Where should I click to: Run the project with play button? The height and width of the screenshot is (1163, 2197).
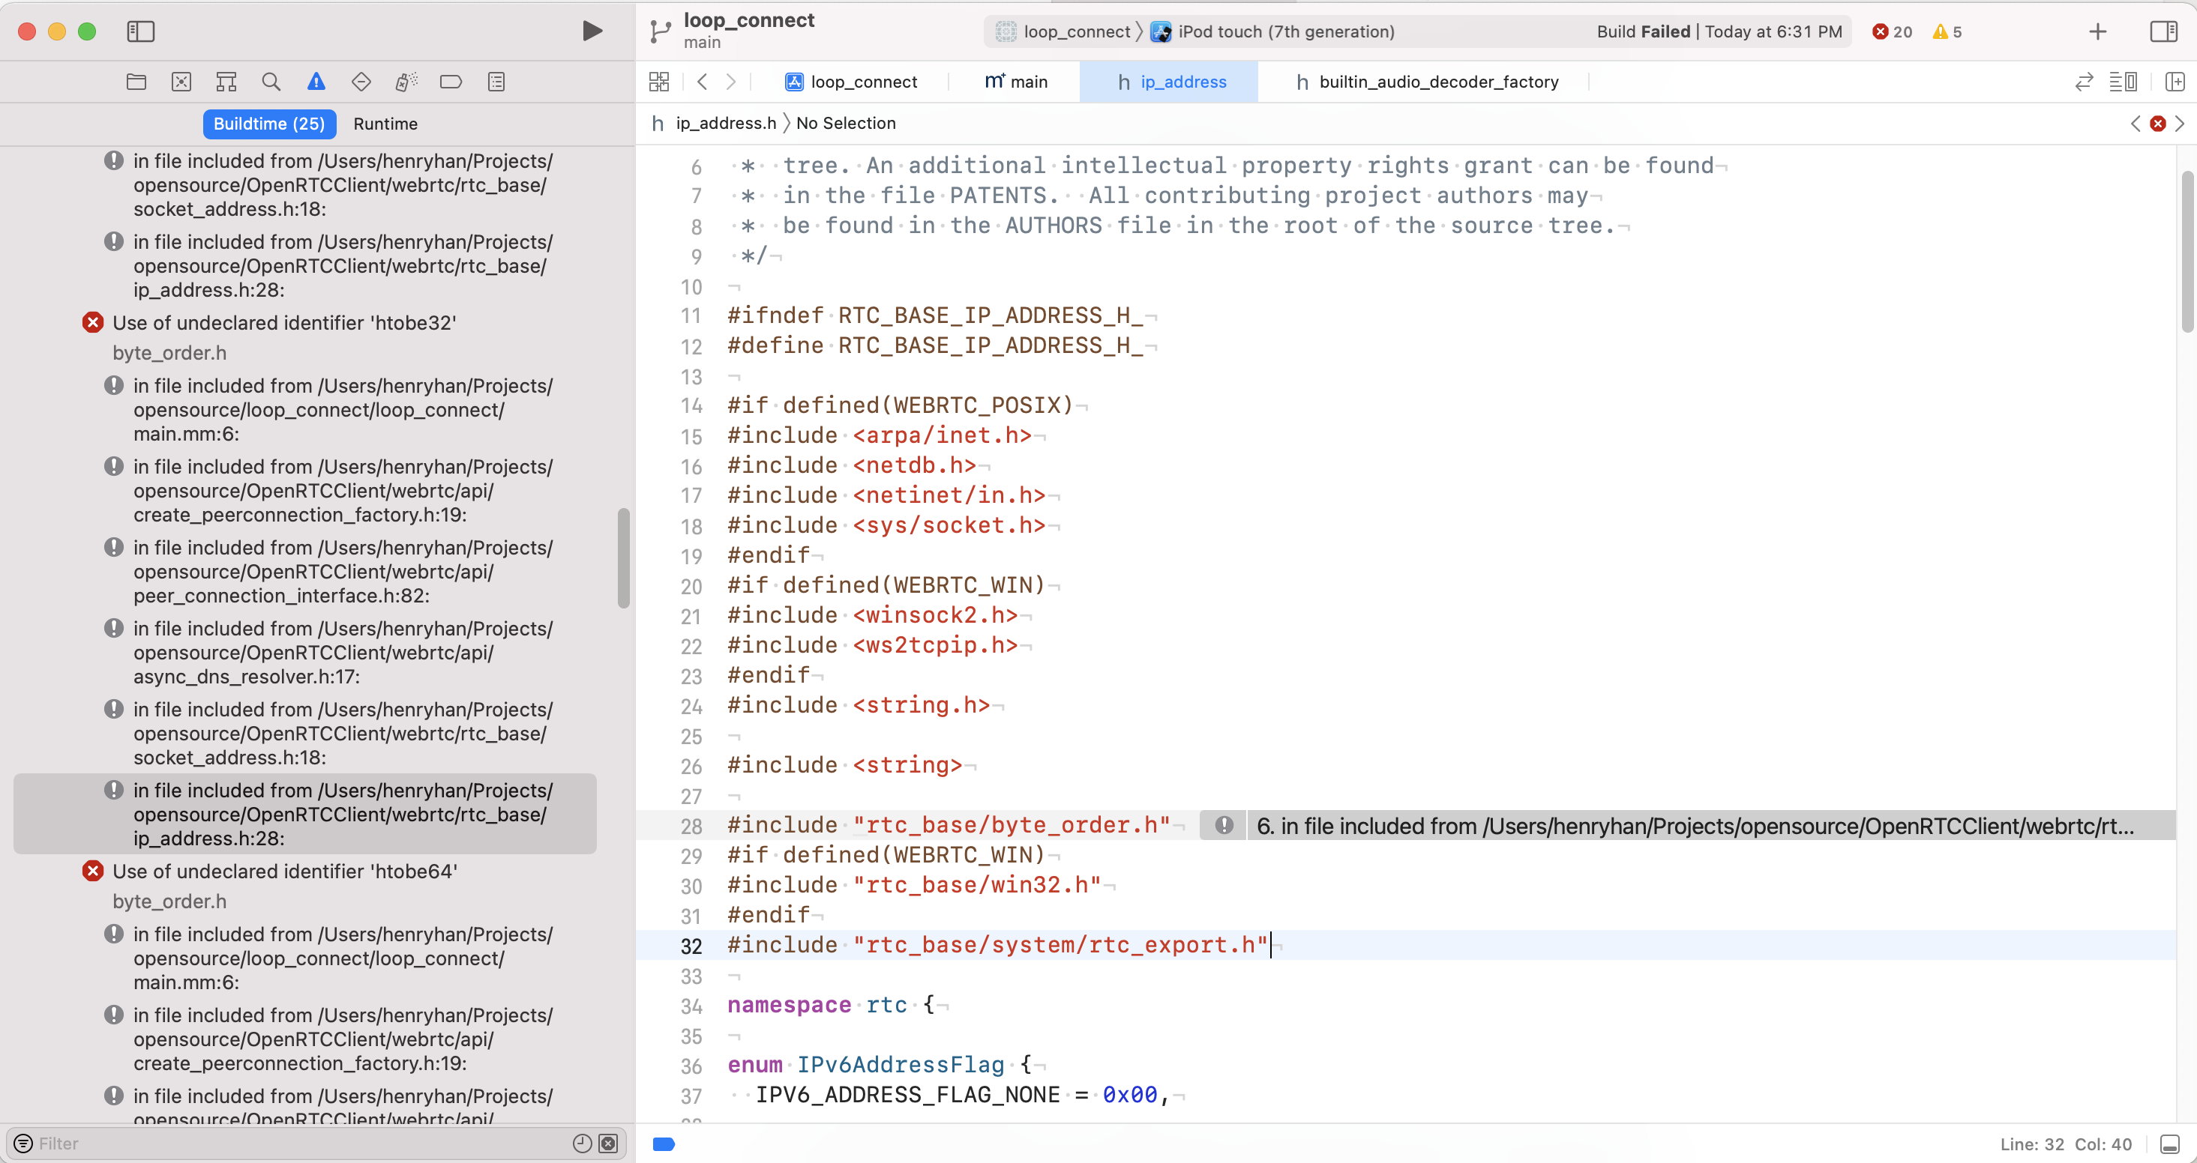tap(592, 31)
